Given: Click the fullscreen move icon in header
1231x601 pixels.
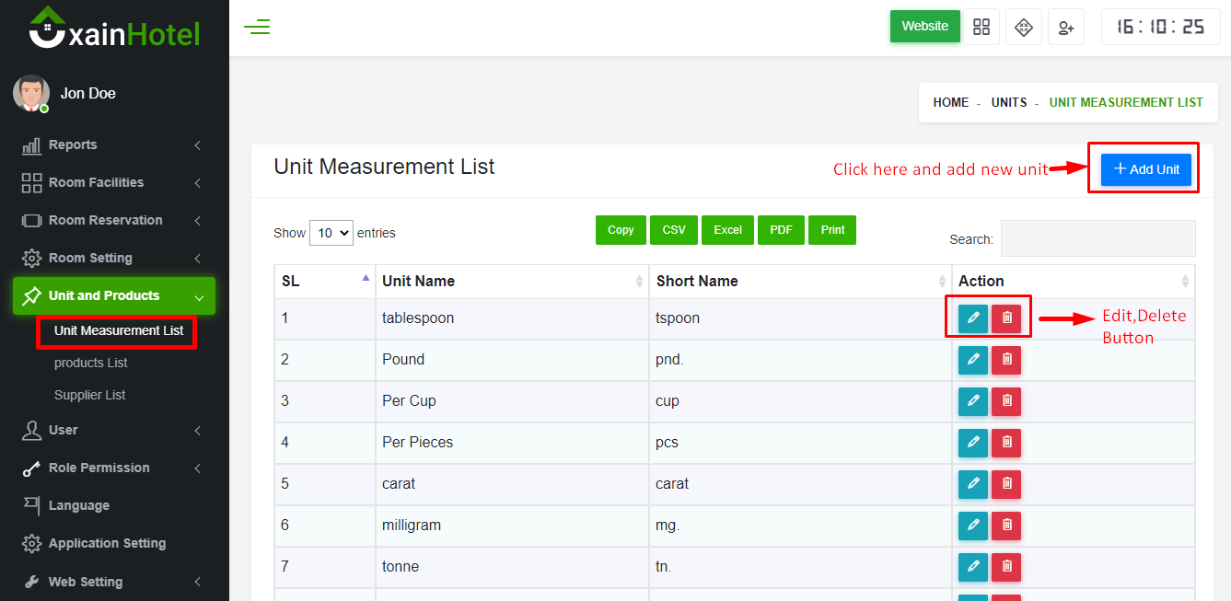Looking at the screenshot, I should pos(1023,27).
